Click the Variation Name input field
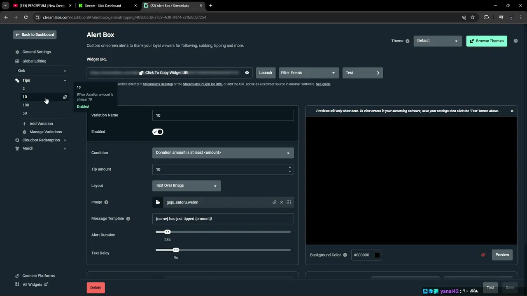Screen dimensions: 527x296 [x=223, y=116]
